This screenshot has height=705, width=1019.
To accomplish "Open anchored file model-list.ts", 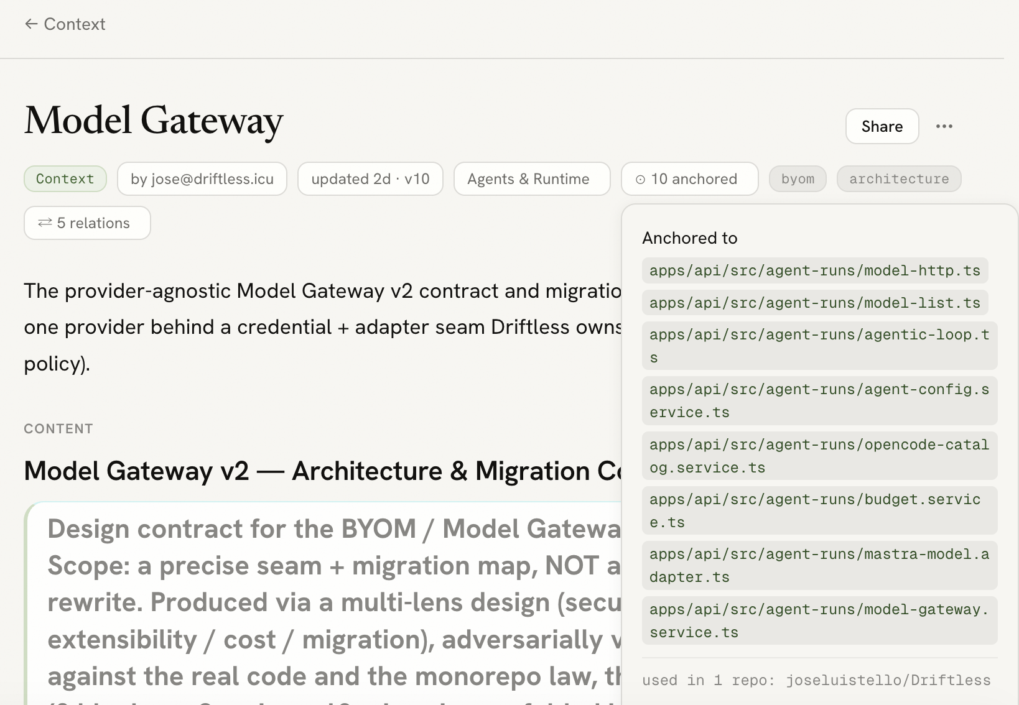I will click(x=815, y=303).
